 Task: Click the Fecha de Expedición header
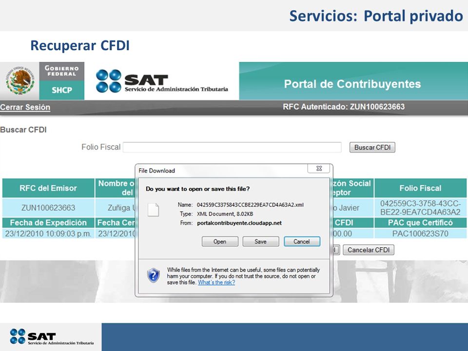[48, 223]
